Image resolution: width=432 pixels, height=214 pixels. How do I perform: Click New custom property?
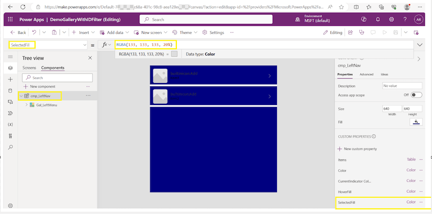tap(357, 149)
